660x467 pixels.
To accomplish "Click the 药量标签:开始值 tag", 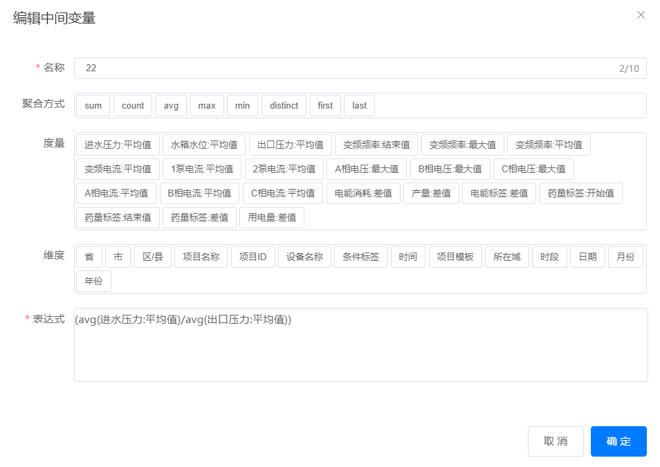I will coord(581,193).
